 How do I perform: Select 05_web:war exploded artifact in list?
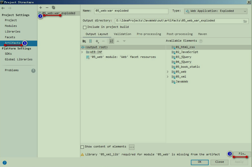tap(59, 13)
